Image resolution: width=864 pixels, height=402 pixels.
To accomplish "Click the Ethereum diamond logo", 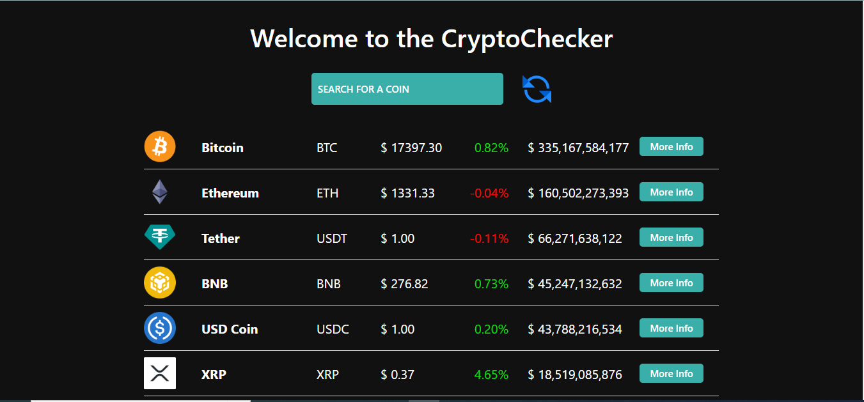I will point(159,192).
